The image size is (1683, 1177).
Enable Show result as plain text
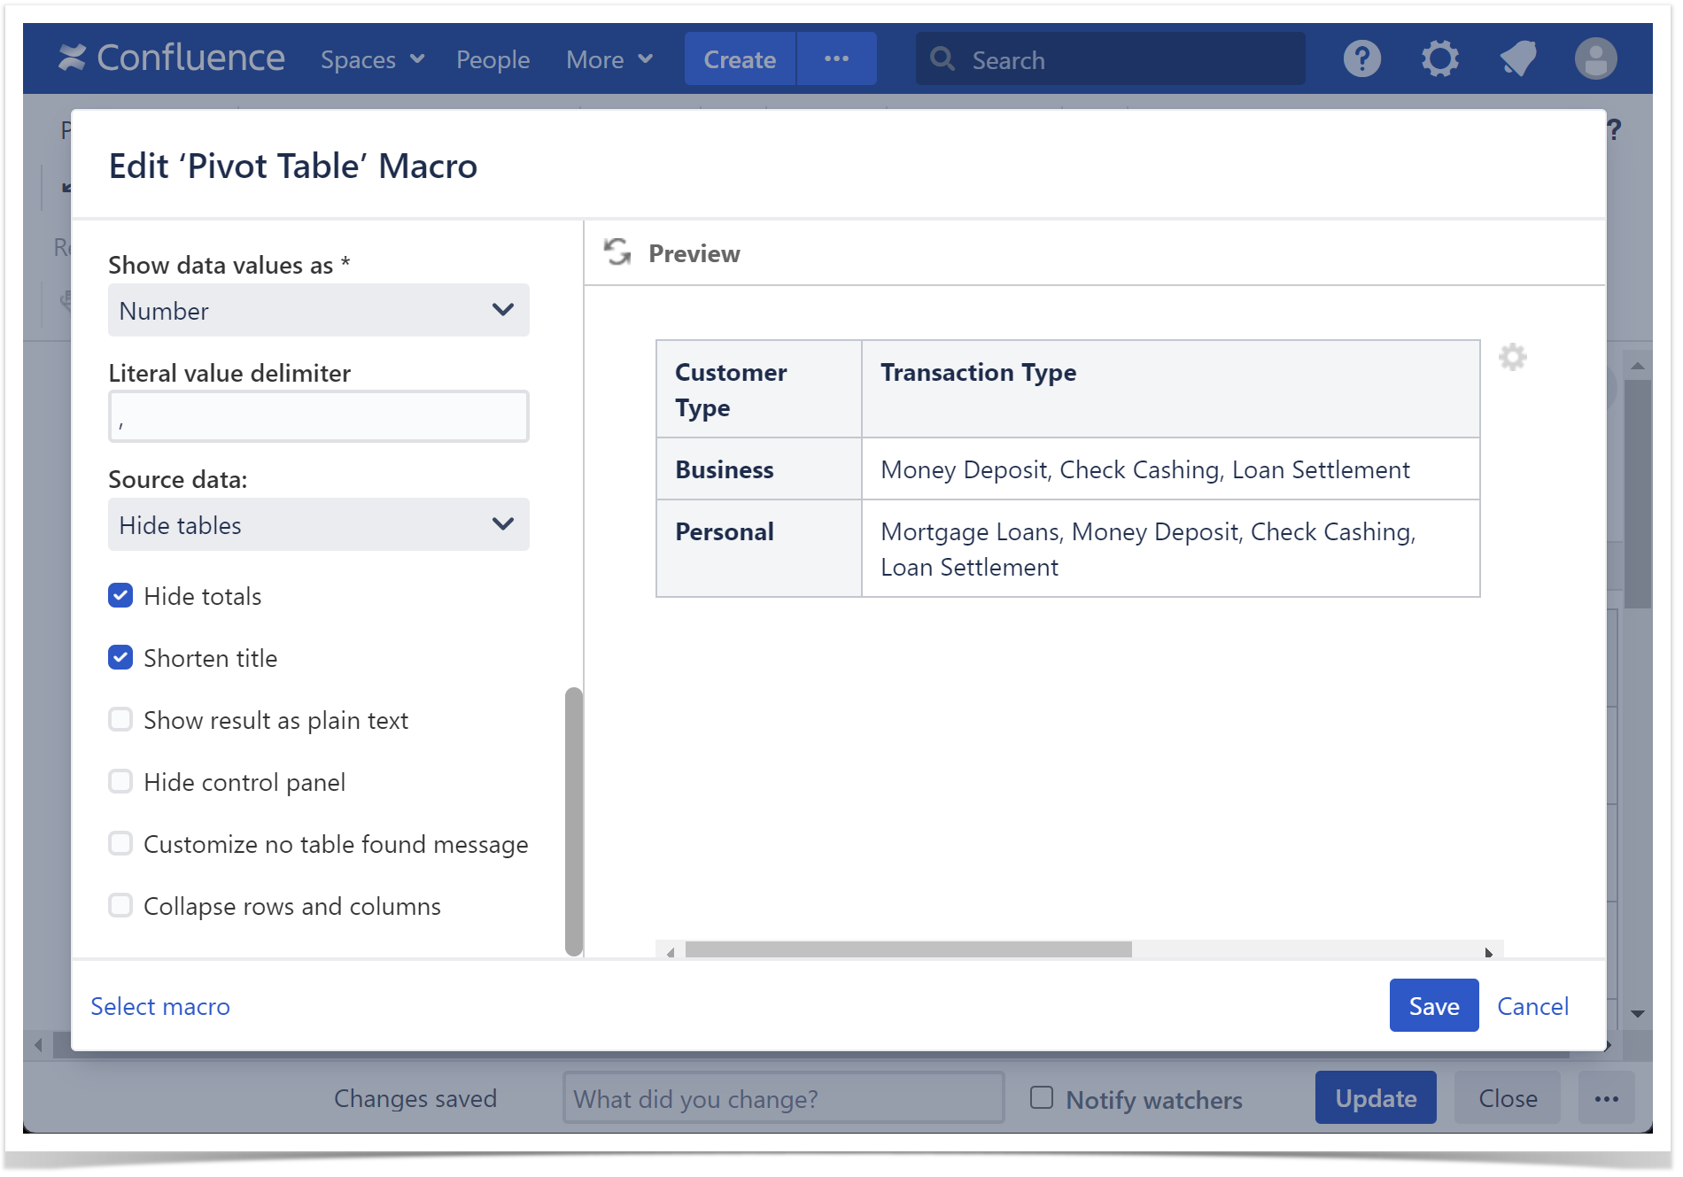pyautogui.click(x=120, y=720)
